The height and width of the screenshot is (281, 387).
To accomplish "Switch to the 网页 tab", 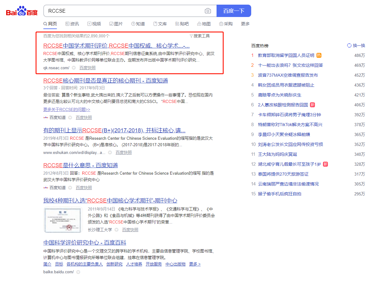I will [x=50, y=24].
